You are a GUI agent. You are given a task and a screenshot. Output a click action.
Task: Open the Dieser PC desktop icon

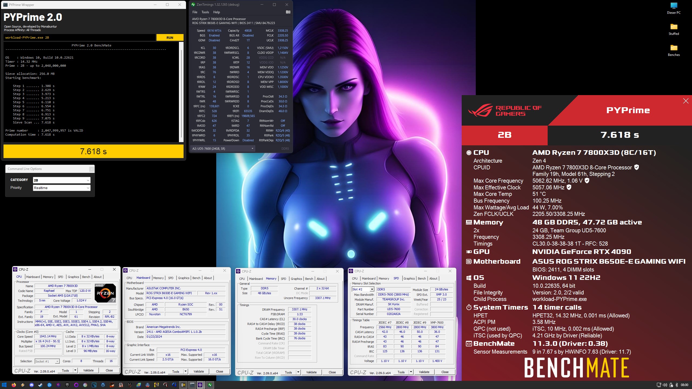point(674,8)
